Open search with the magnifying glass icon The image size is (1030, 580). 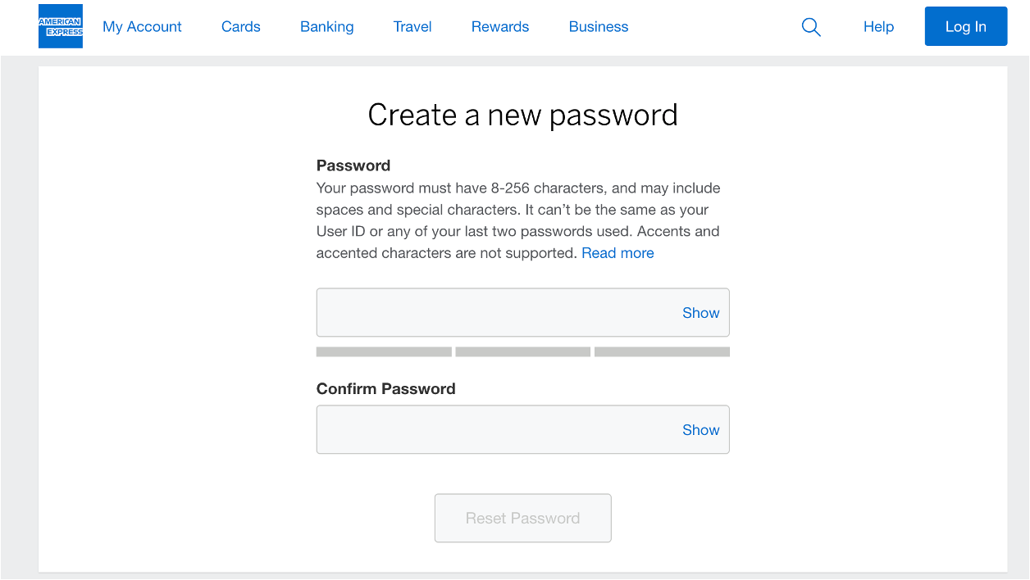pos(810,26)
